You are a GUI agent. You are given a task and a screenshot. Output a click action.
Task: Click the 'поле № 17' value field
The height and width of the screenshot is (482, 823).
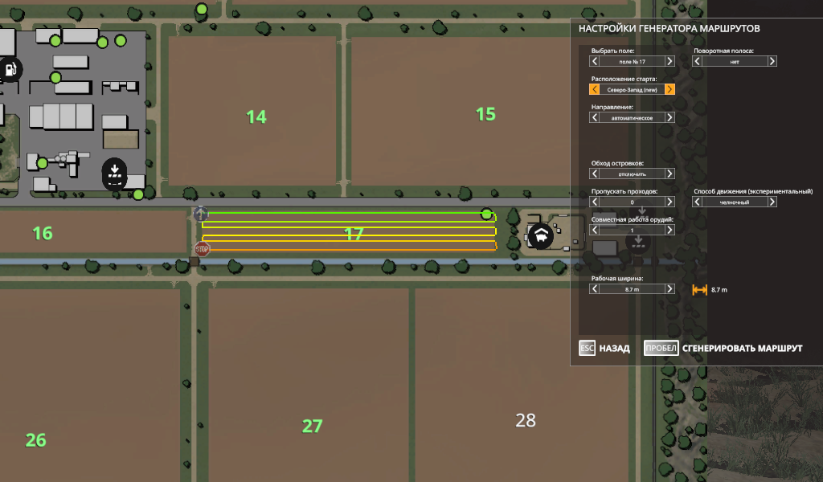632,61
